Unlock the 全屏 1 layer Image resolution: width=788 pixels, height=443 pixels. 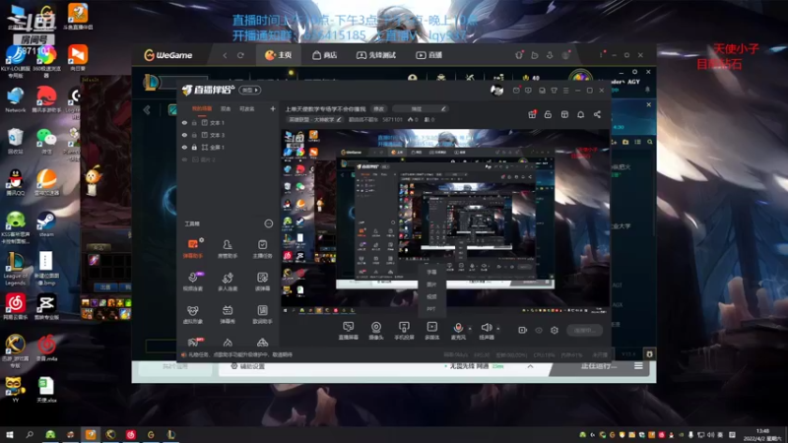(194, 147)
